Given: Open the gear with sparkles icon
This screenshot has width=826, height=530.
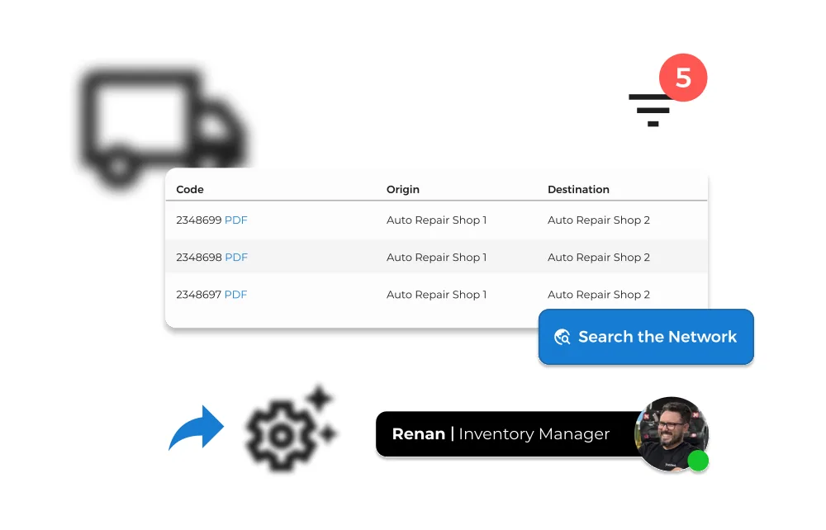Looking at the screenshot, I should pos(292,429).
